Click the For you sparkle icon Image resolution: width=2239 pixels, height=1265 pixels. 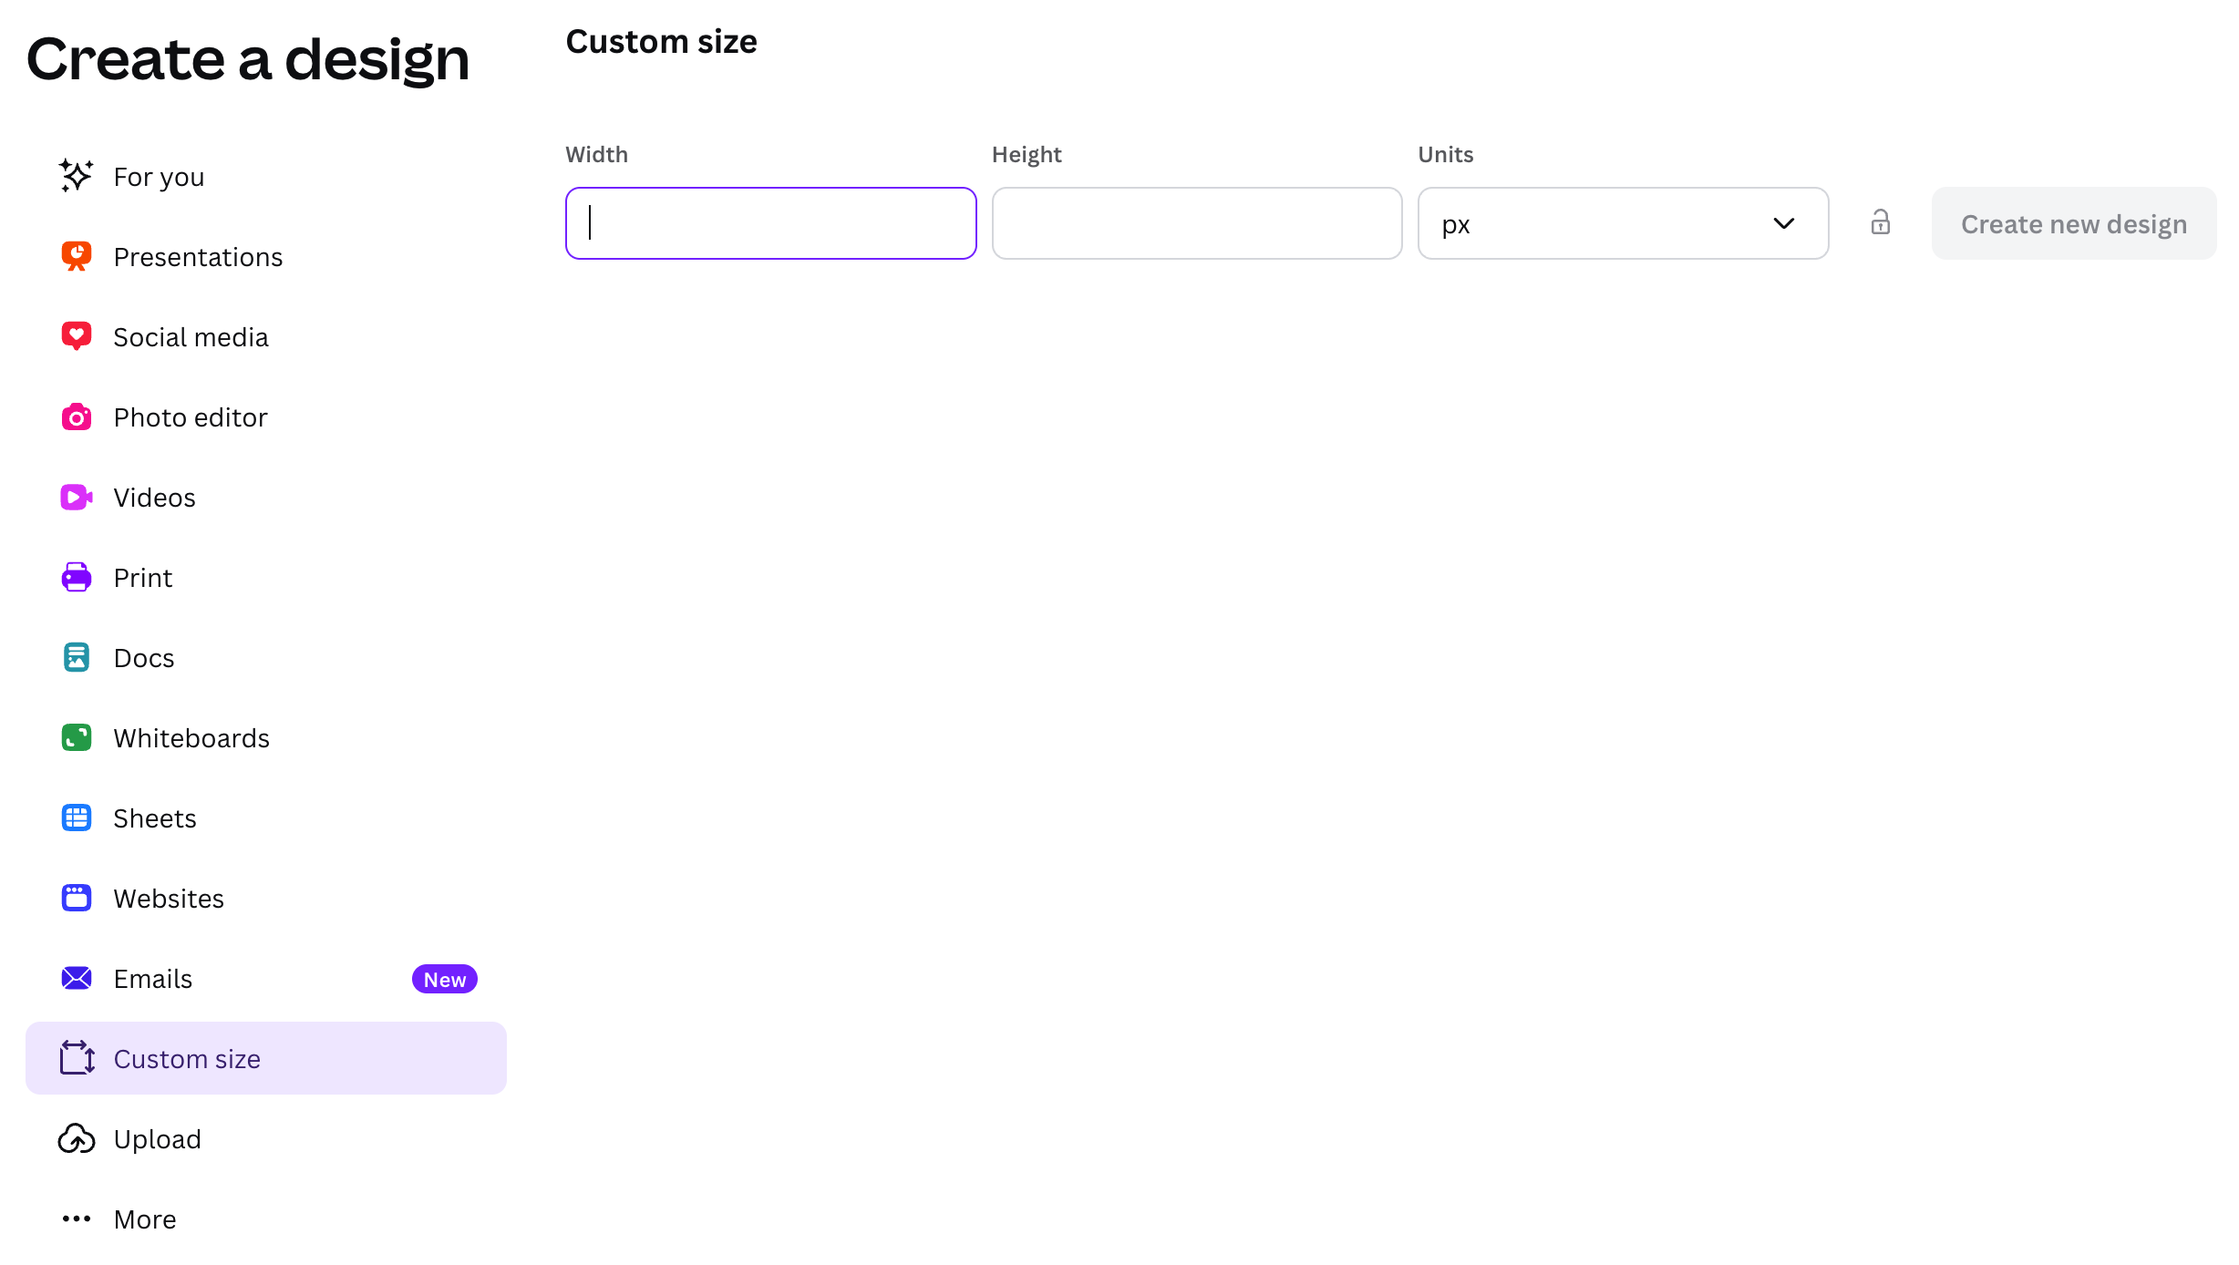pyautogui.click(x=76, y=176)
